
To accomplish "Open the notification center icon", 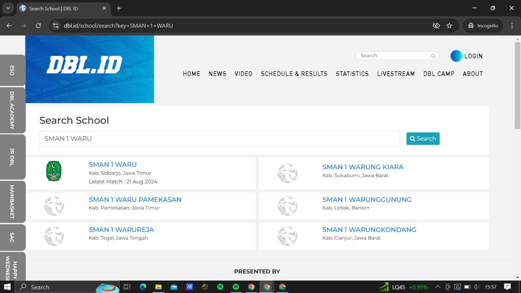I will pyautogui.click(x=507, y=287).
